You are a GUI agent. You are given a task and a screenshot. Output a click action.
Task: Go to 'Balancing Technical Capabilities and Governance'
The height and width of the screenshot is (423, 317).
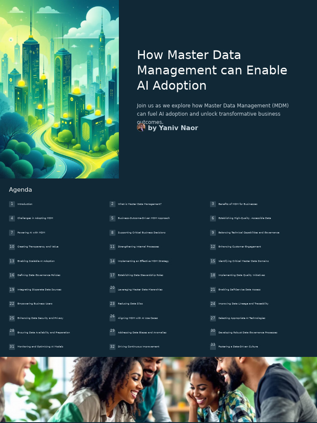(x=249, y=233)
